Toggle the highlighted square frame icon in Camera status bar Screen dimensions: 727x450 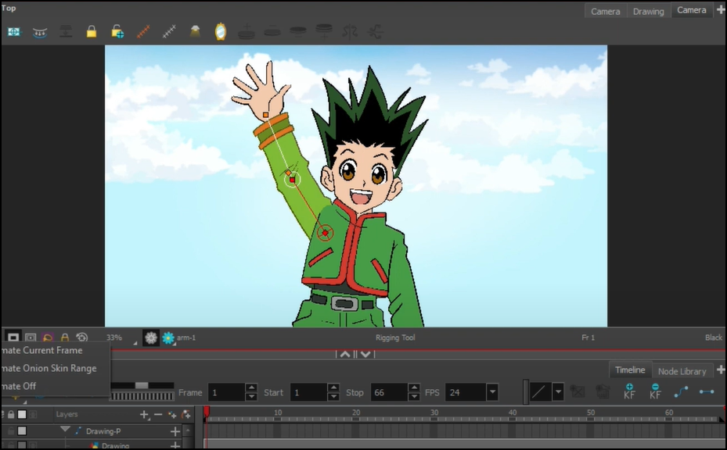[x=13, y=337]
